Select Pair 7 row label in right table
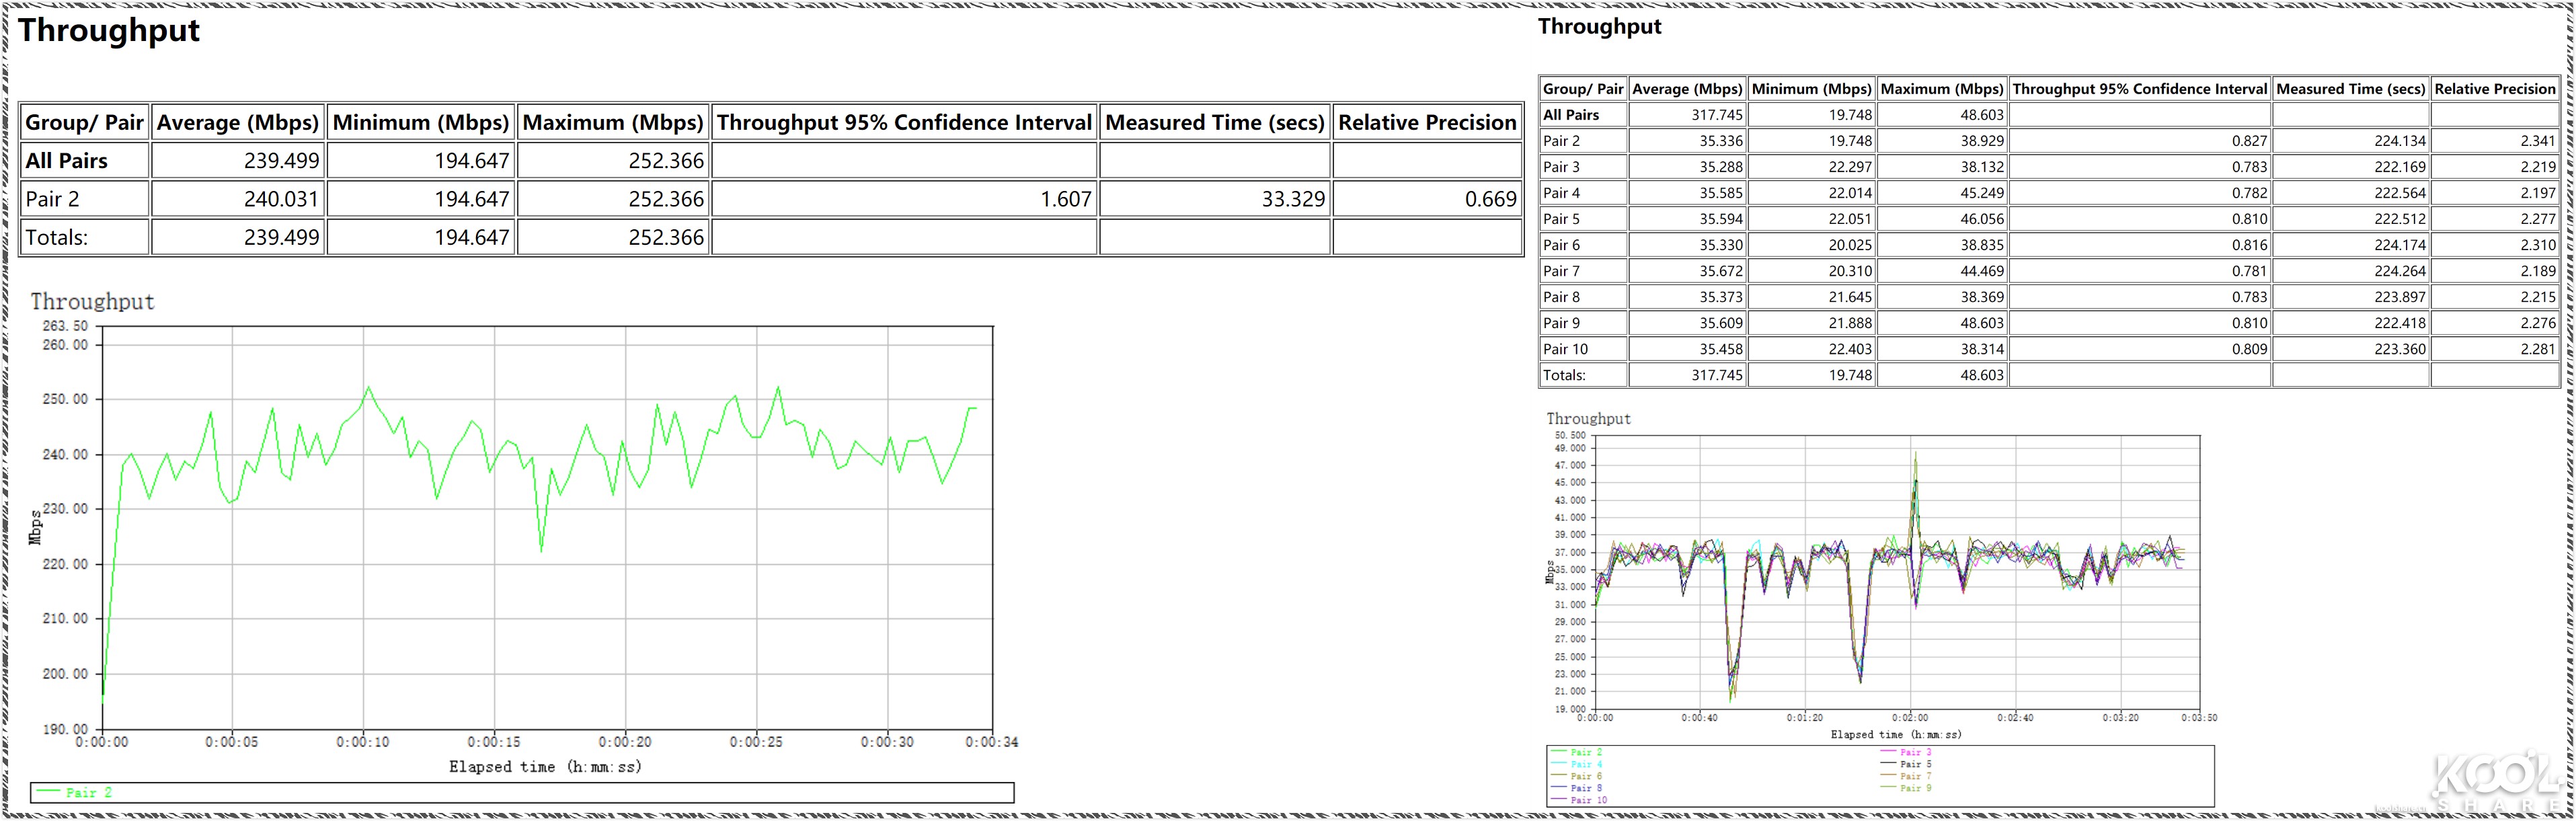2576x821 pixels. [x=1561, y=271]
